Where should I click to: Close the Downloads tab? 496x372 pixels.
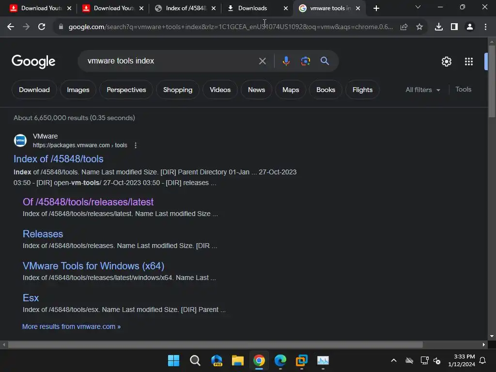point(286,8)
